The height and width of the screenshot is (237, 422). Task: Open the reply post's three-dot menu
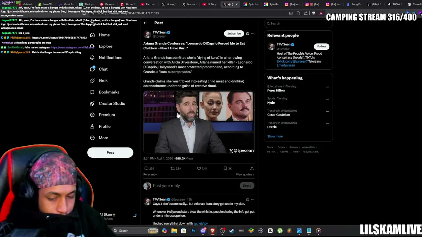(253, 199)
